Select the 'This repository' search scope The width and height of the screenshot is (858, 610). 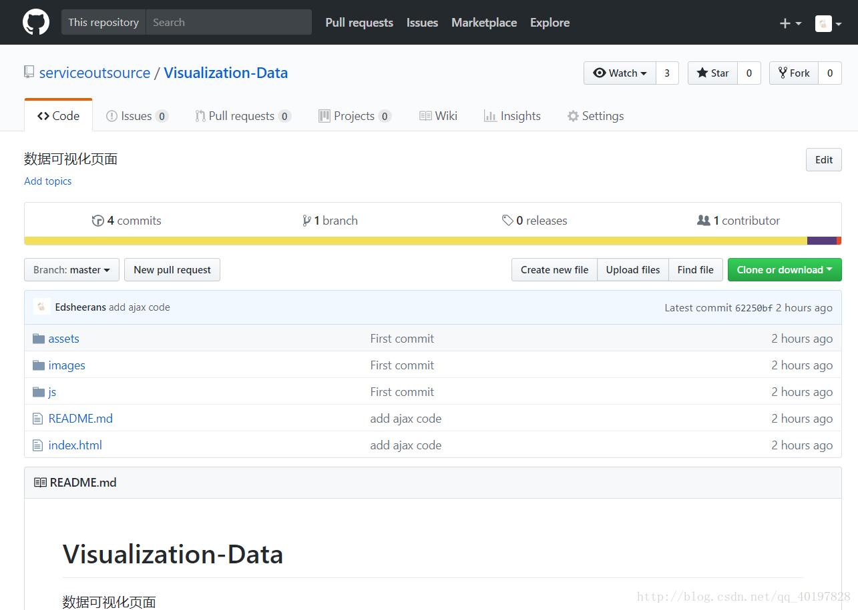click(103, 22)
